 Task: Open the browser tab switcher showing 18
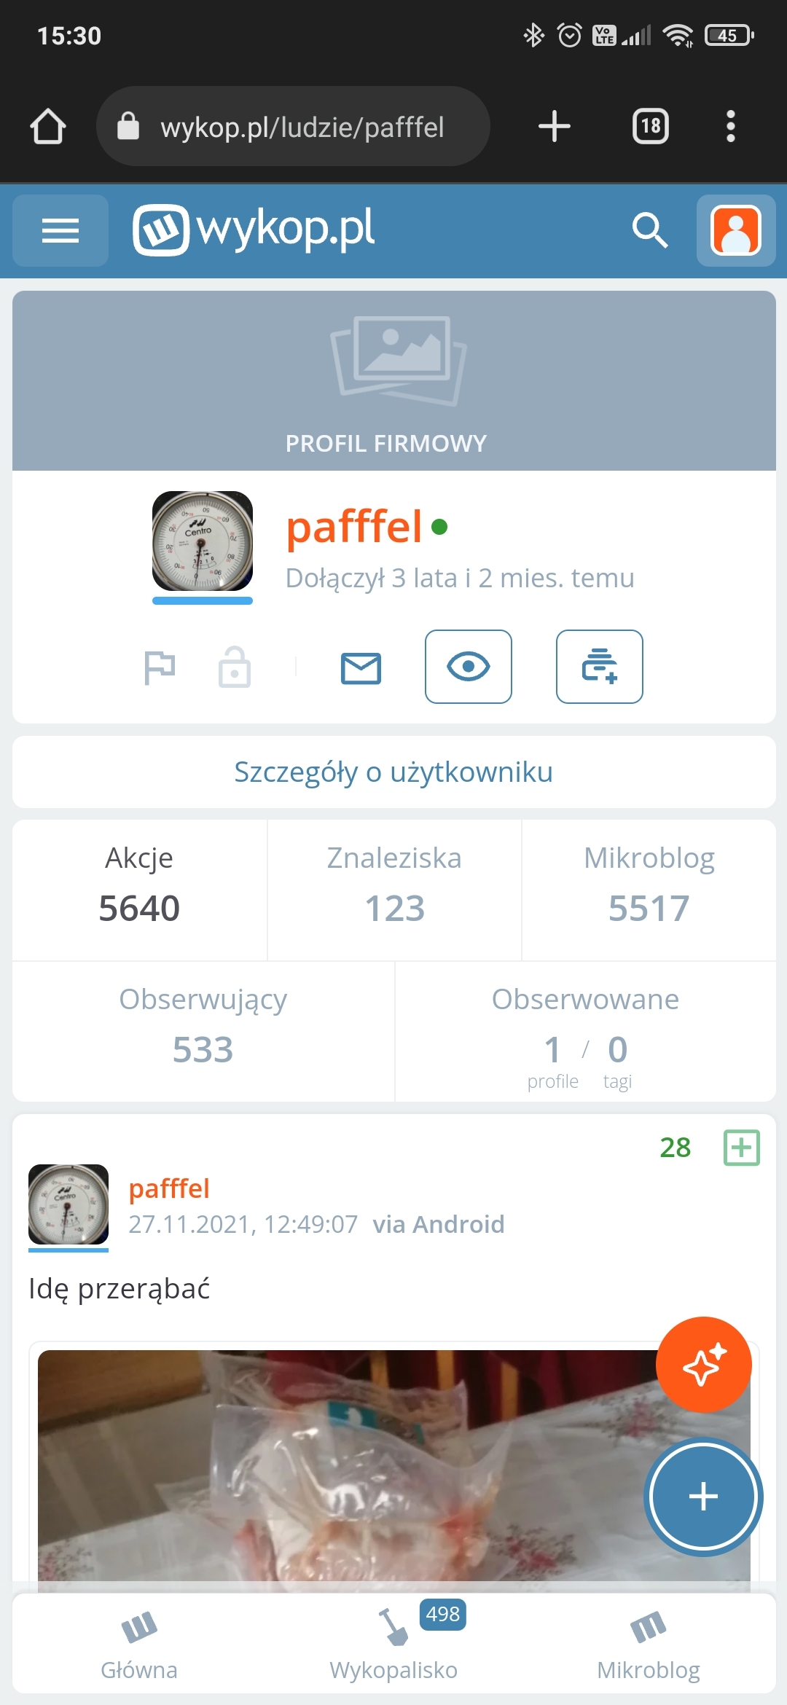(650, 127)
